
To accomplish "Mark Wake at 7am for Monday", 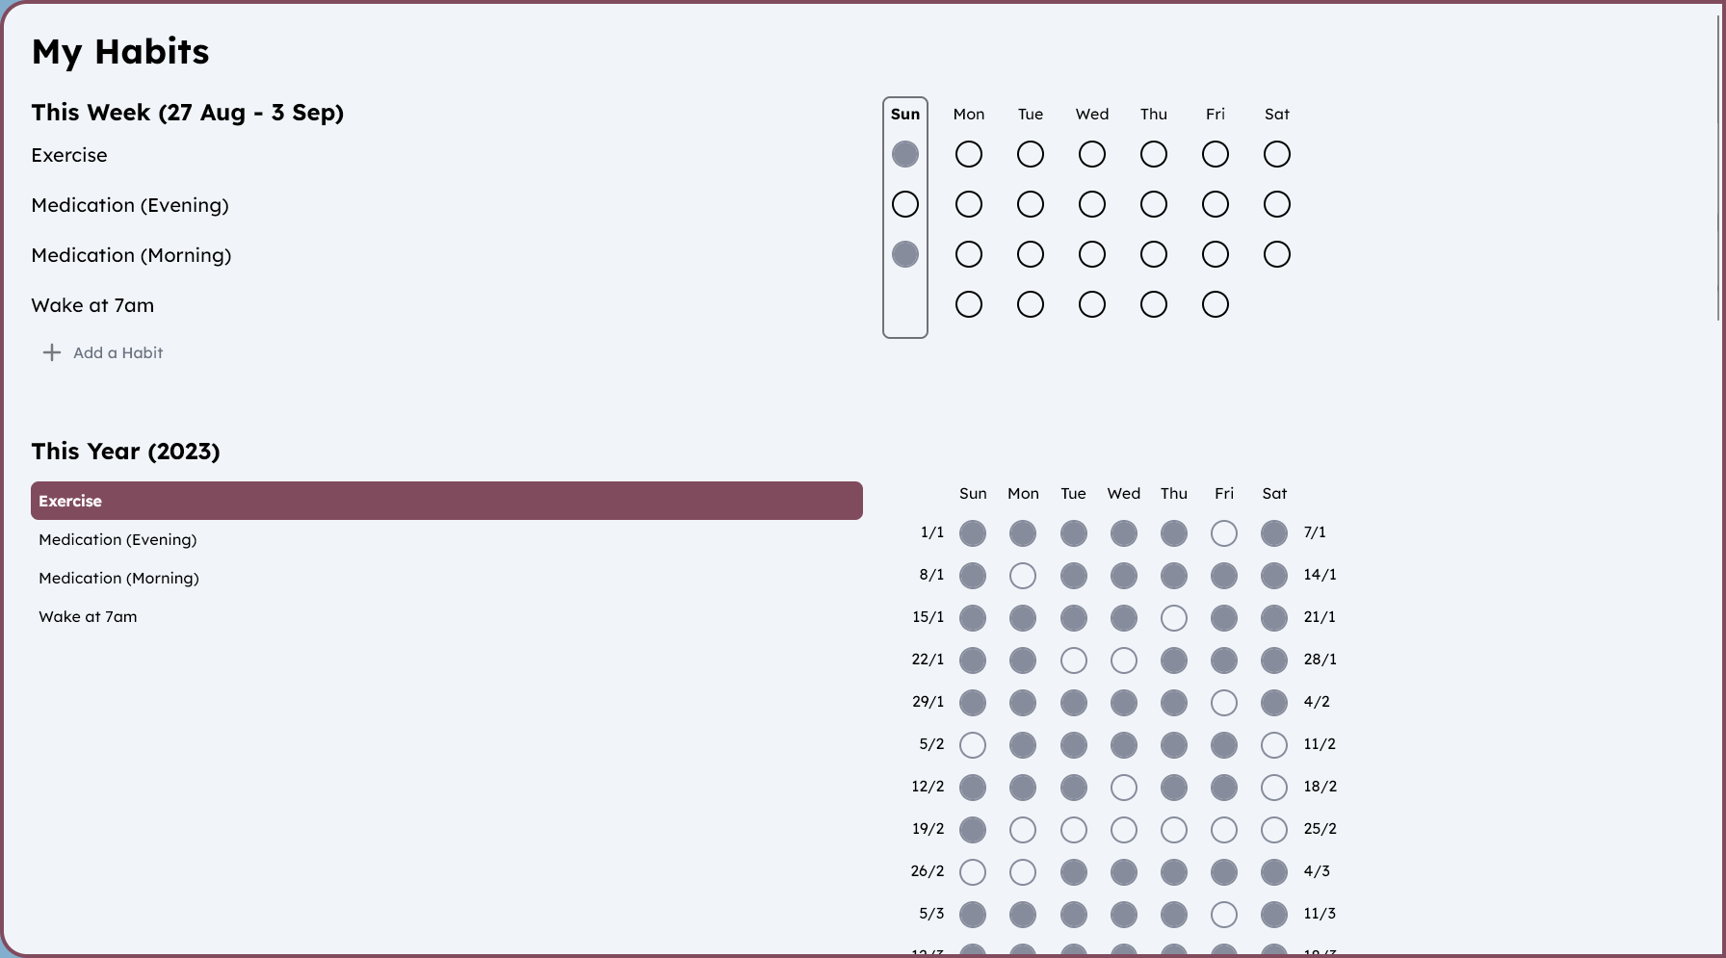I will pyautogui.click(x=969, y=304).
